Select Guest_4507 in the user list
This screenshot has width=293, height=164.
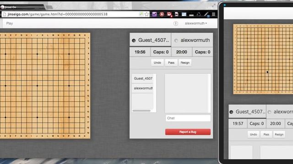(143, 78)
